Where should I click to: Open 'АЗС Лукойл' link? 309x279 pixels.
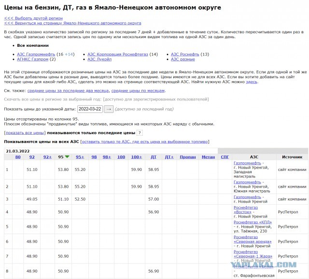(99, 59)
